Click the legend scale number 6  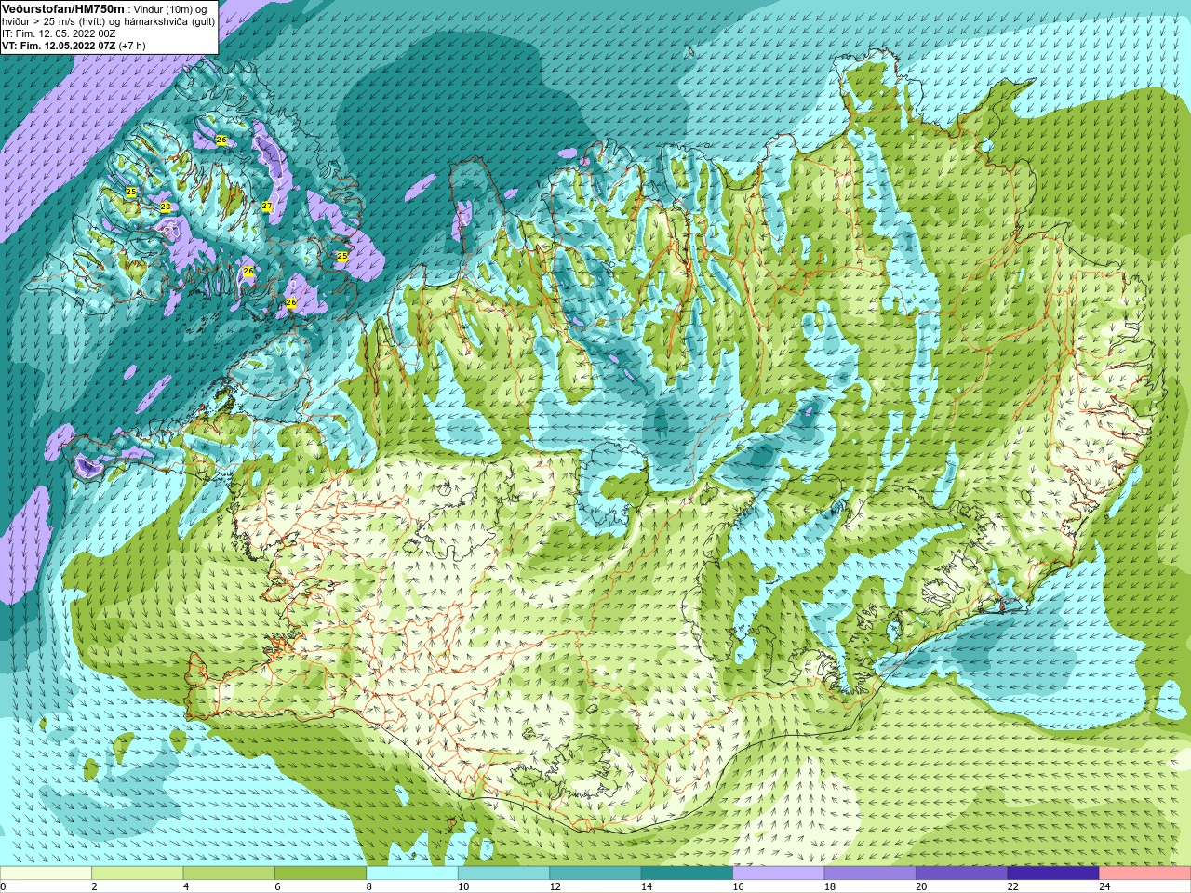click(x=277, y=886)
